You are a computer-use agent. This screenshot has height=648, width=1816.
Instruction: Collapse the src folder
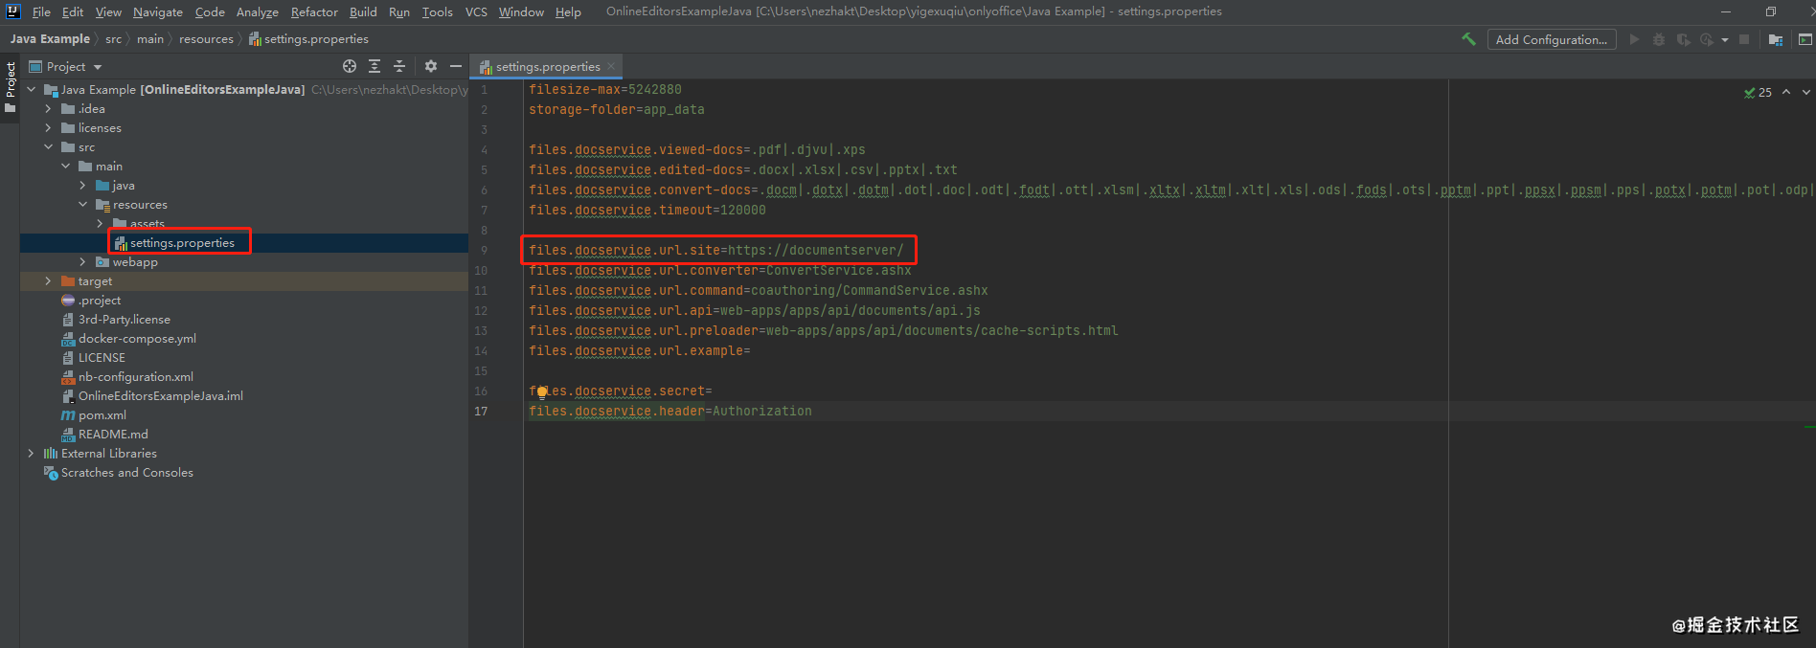48,146
